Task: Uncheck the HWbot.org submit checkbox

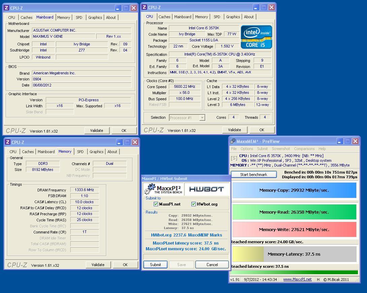Action: click(x=193, y=204)
